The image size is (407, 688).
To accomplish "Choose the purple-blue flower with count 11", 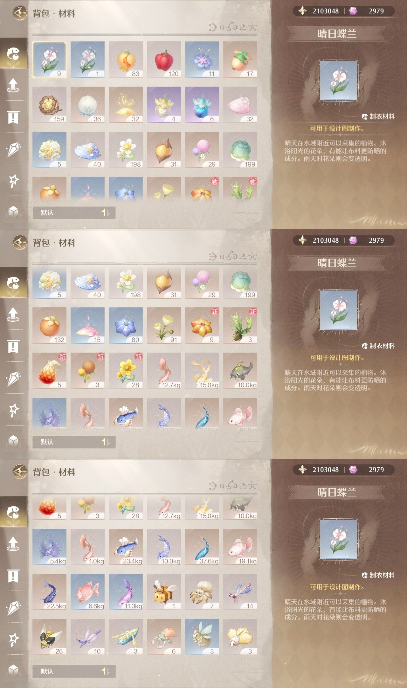I will point(202,60).
